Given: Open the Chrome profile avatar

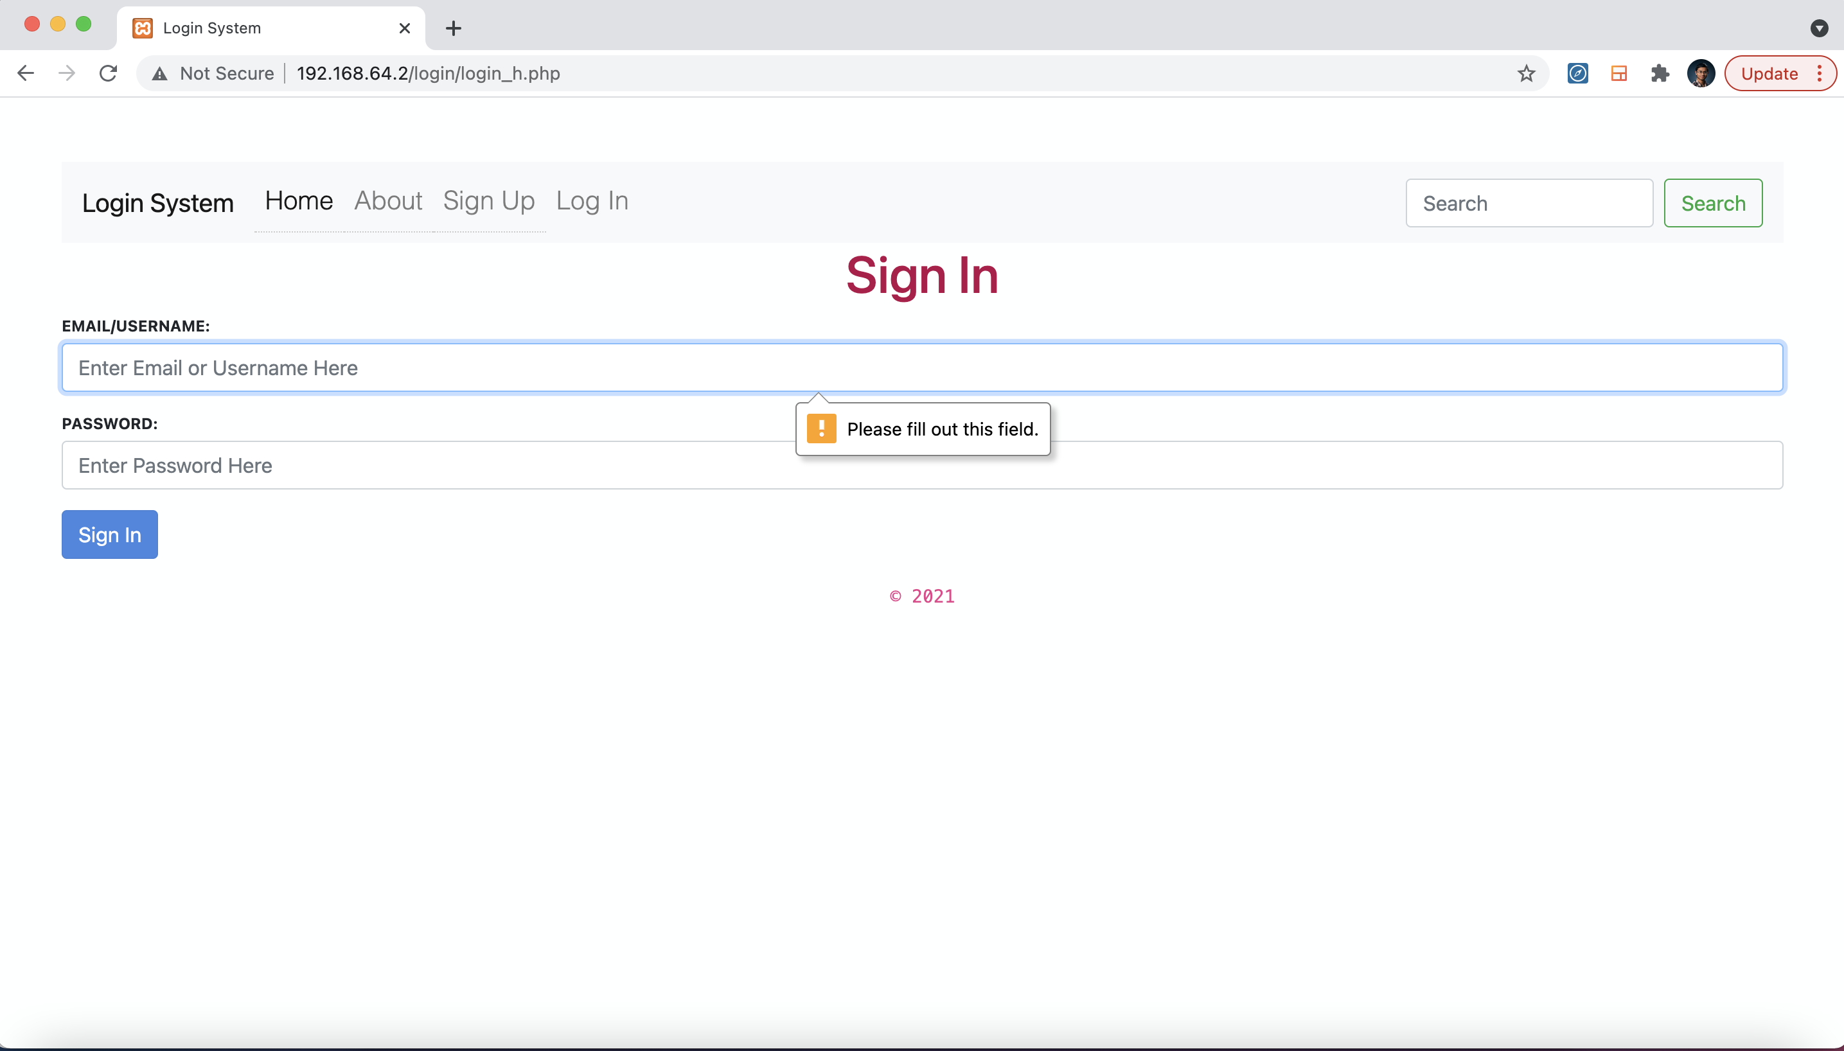Looking at the screenshot, I should coord(1700,74).
